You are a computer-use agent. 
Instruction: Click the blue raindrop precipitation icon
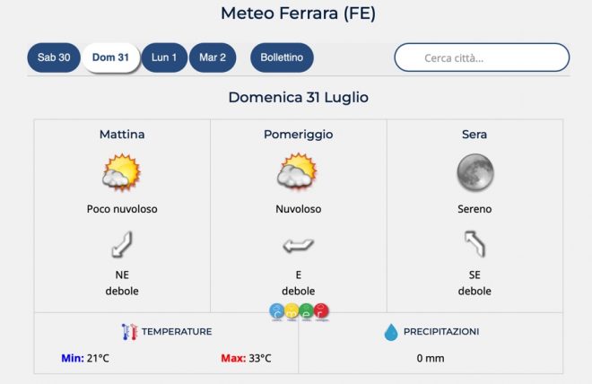[x=391, y=332]
